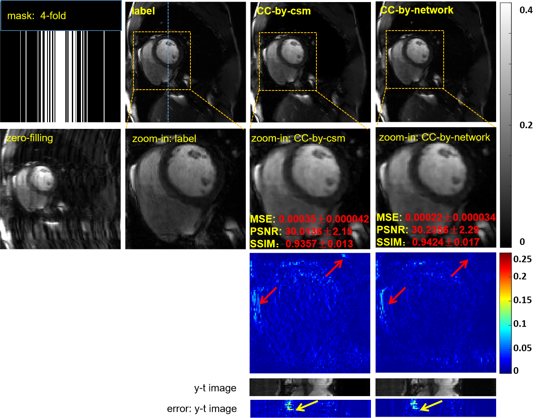Click the "CC-by-network" title on the top image
This screenshot has height=418, width=549.
click(417, 10)
